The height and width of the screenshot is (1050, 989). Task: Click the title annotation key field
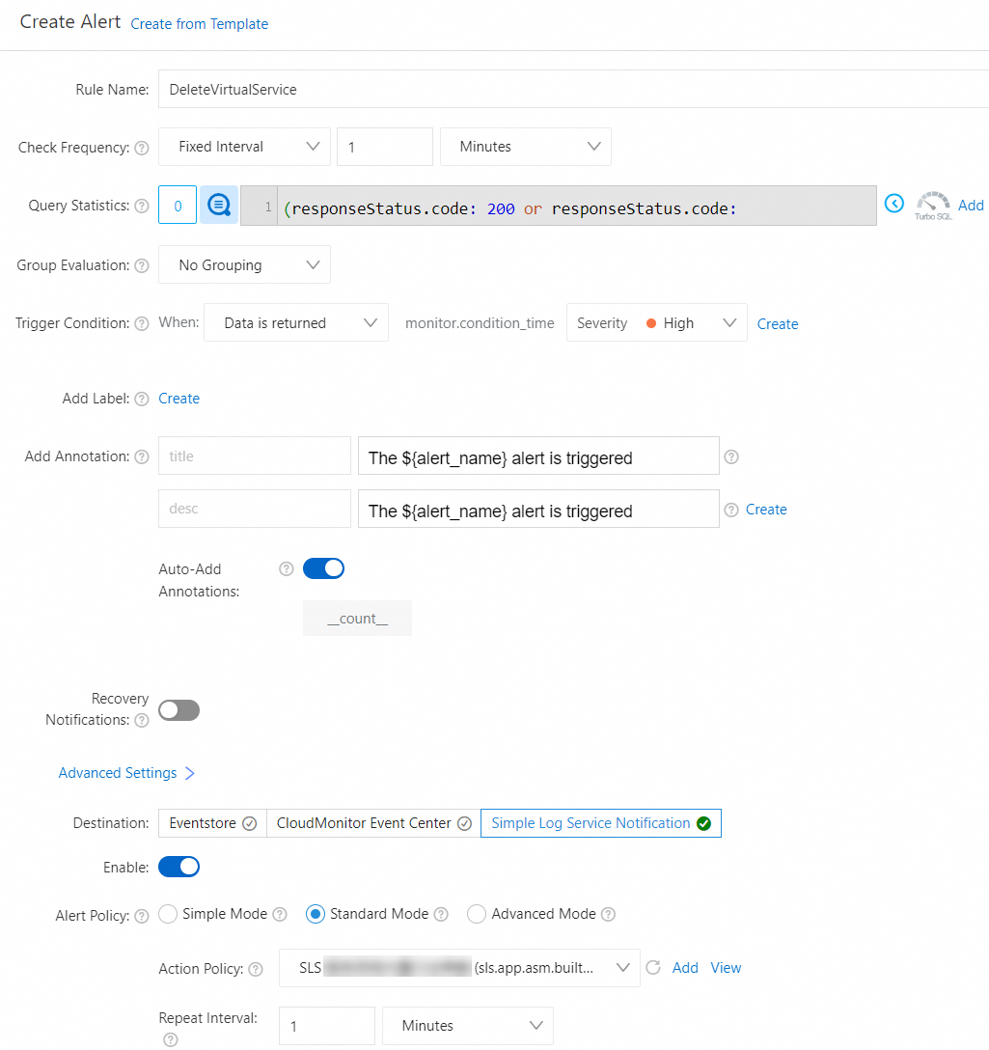255,456
